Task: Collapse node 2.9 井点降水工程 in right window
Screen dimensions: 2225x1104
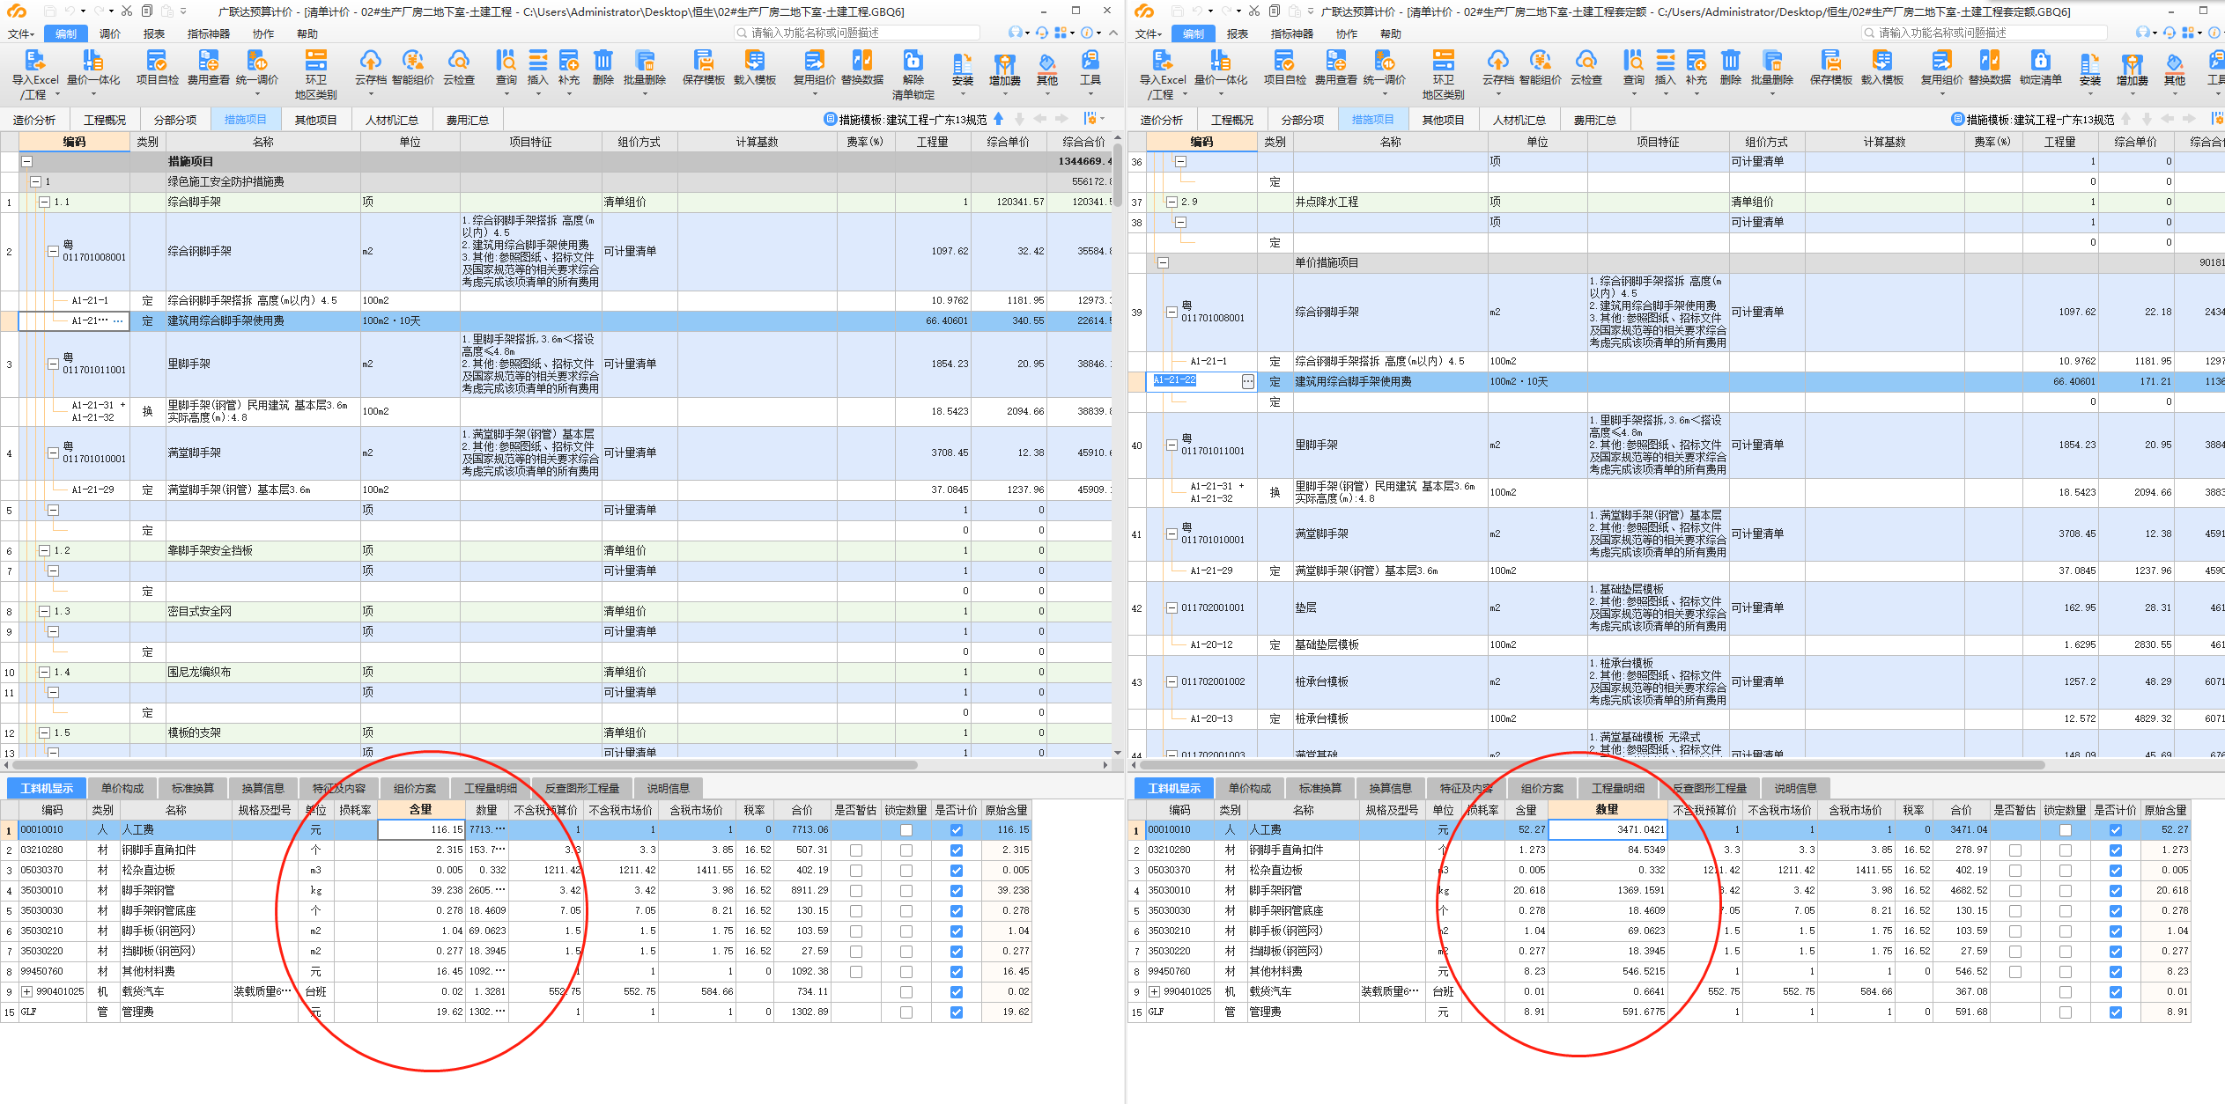Action: pyautogui.click(x=1172, y=202)
